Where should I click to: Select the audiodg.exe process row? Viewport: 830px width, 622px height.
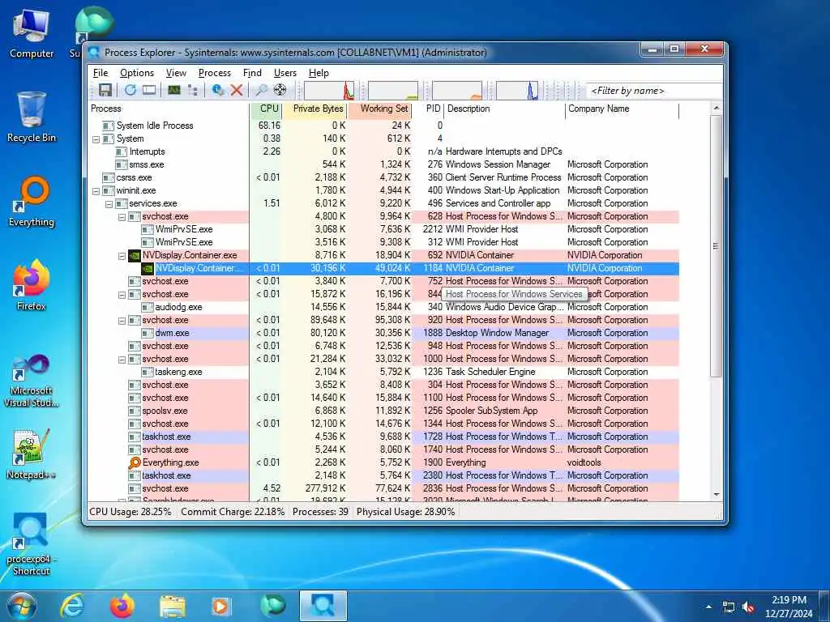[383, 307]
